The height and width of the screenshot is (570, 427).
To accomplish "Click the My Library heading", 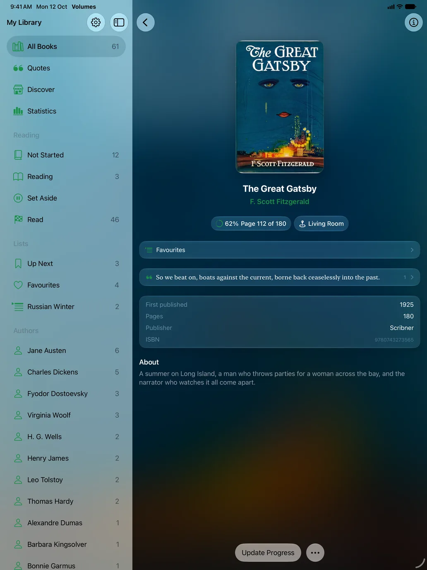I will (x=24, y=22).
